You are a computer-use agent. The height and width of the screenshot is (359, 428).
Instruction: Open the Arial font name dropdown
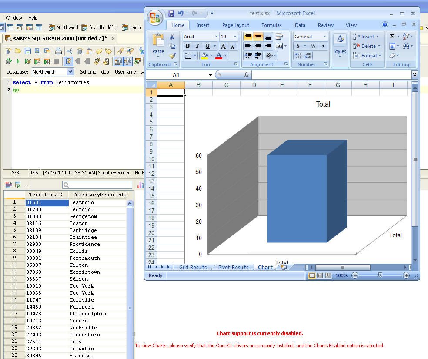[x=216, y=36]
